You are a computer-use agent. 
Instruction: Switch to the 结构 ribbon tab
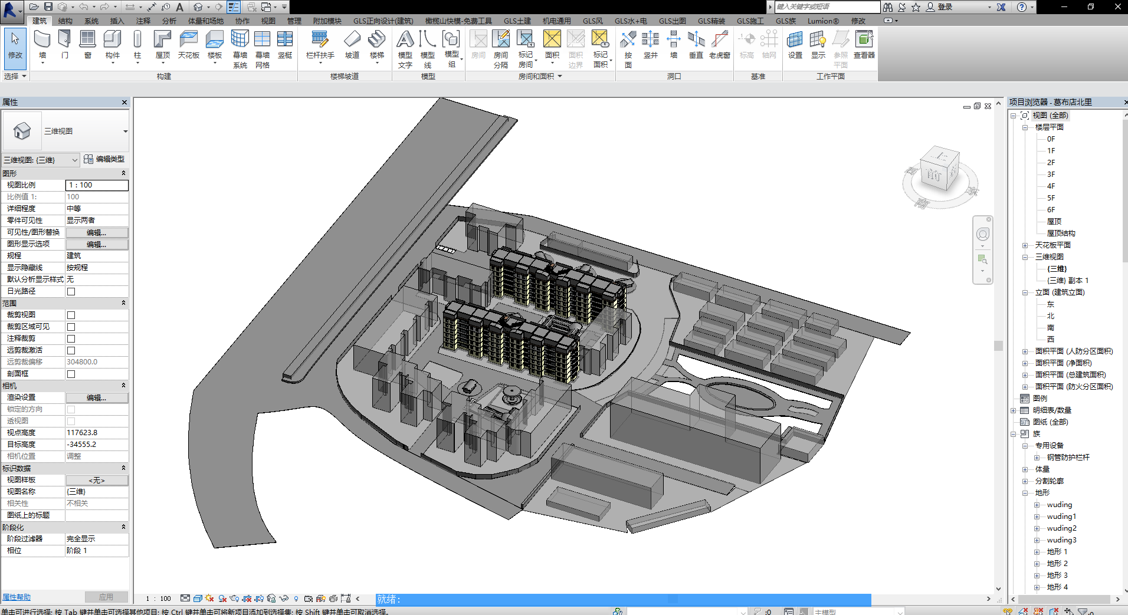pyautogui.click(x=65, y=21)
